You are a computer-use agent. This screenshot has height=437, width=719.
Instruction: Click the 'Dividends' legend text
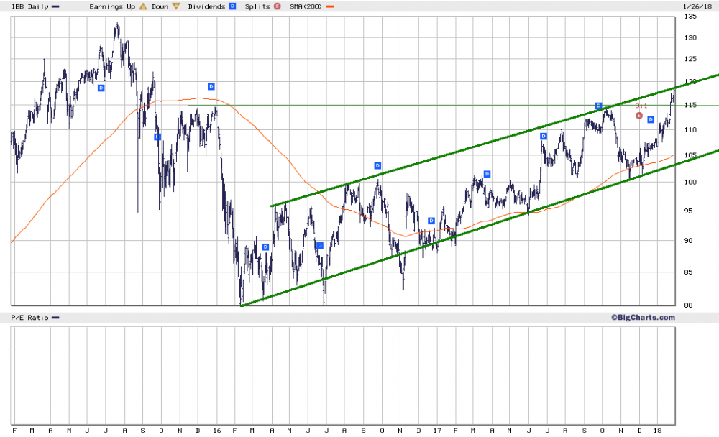(206, 6)
